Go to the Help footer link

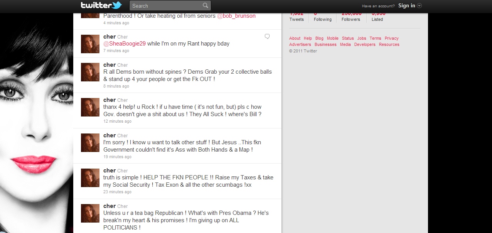(308, 38)
